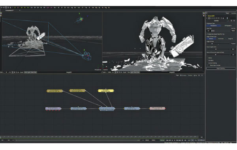
Task: Jump to last frame in playback controls
Action: 180,141
